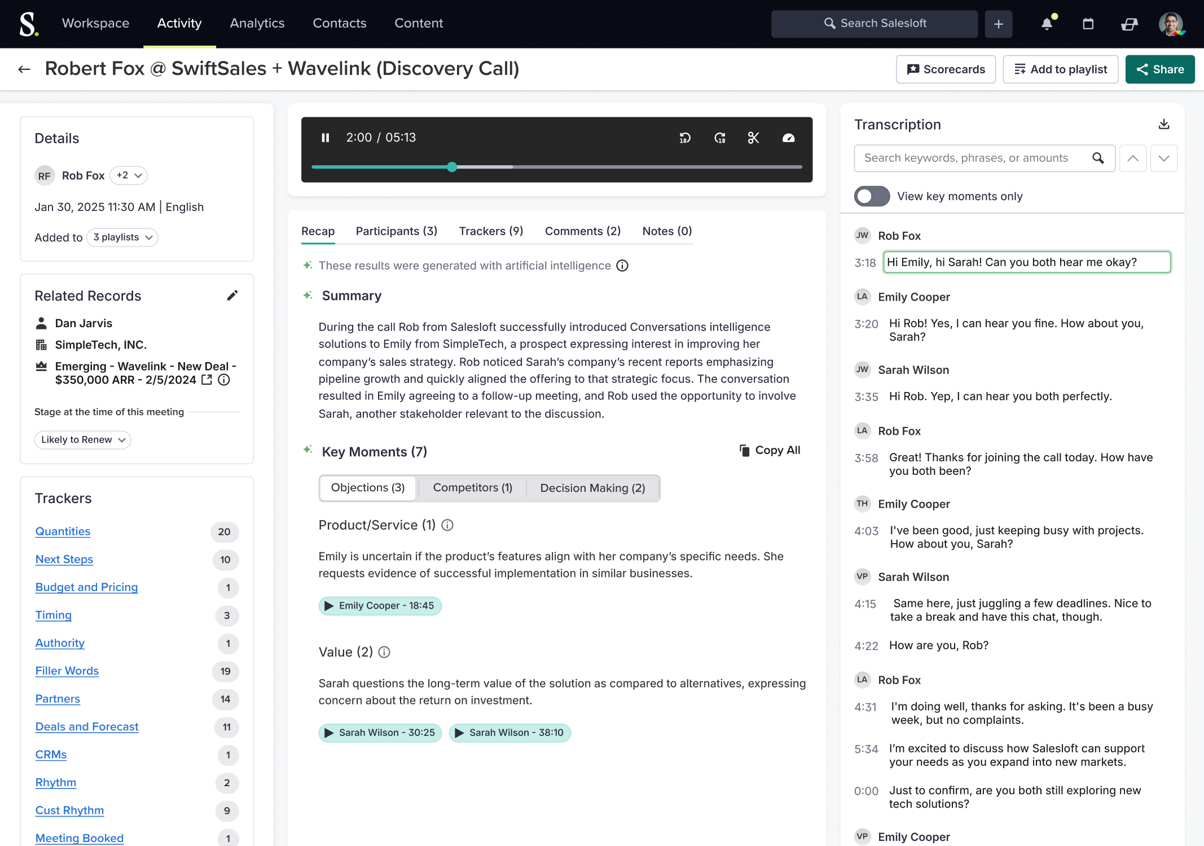Open the calendar icon in top bar
Screen dimensions: 1204x846
[1088, 24]
